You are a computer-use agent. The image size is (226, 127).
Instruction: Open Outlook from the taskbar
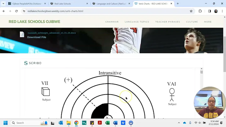pyautogui.click(x=61, y=123)
